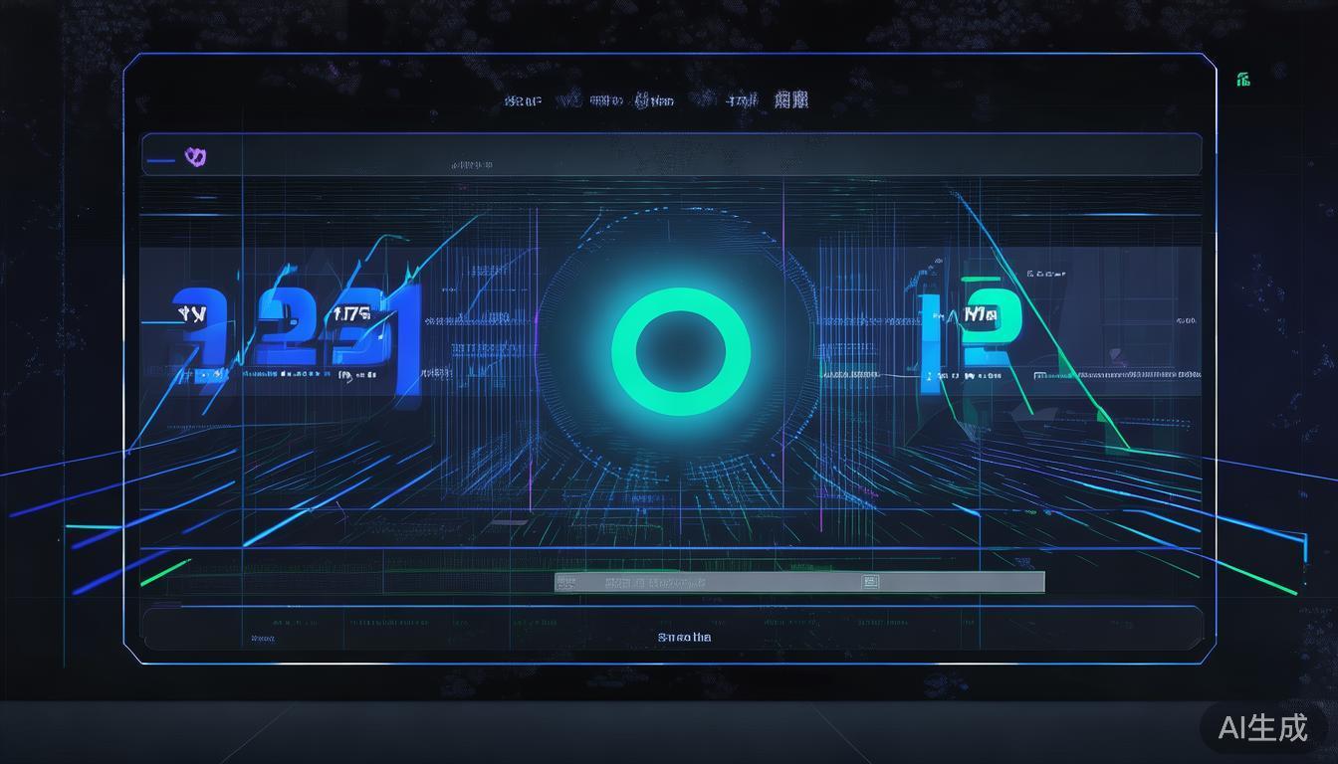This screenshot has height=764, width=1338.
Task: Click the purple heart icon in top bar
Action: [x=195, y=156]
